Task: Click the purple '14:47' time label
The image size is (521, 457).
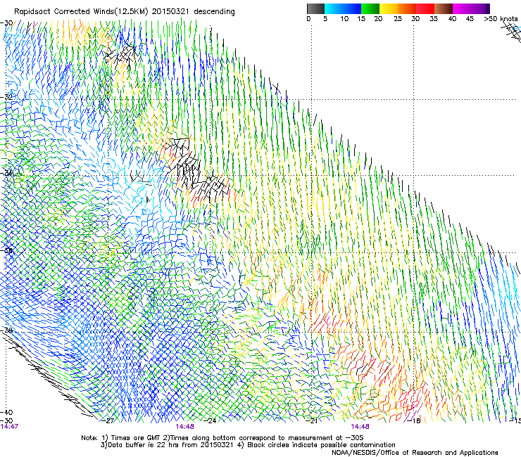Action: pos(9,427)
